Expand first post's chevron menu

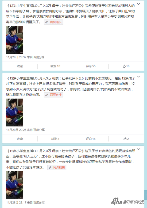click(138, 4)
